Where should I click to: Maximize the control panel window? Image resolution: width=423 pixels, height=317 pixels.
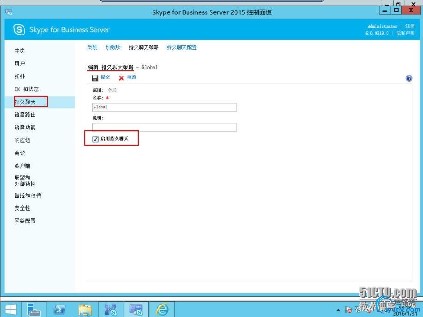396,10
